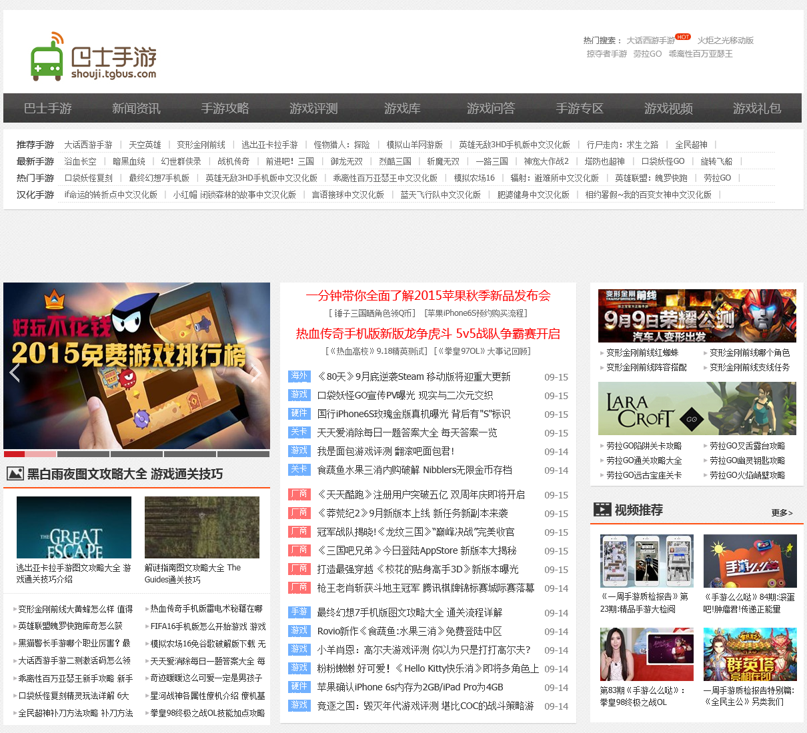The height and width of the screenshot is (733, 807).
Task: Open the 手游专区 nav tab
Action: pos(580,108)
